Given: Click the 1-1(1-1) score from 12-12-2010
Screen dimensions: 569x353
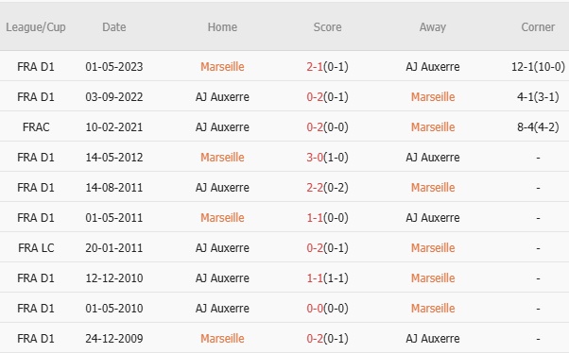Looking at the screenshot, I should pos(327,278).
